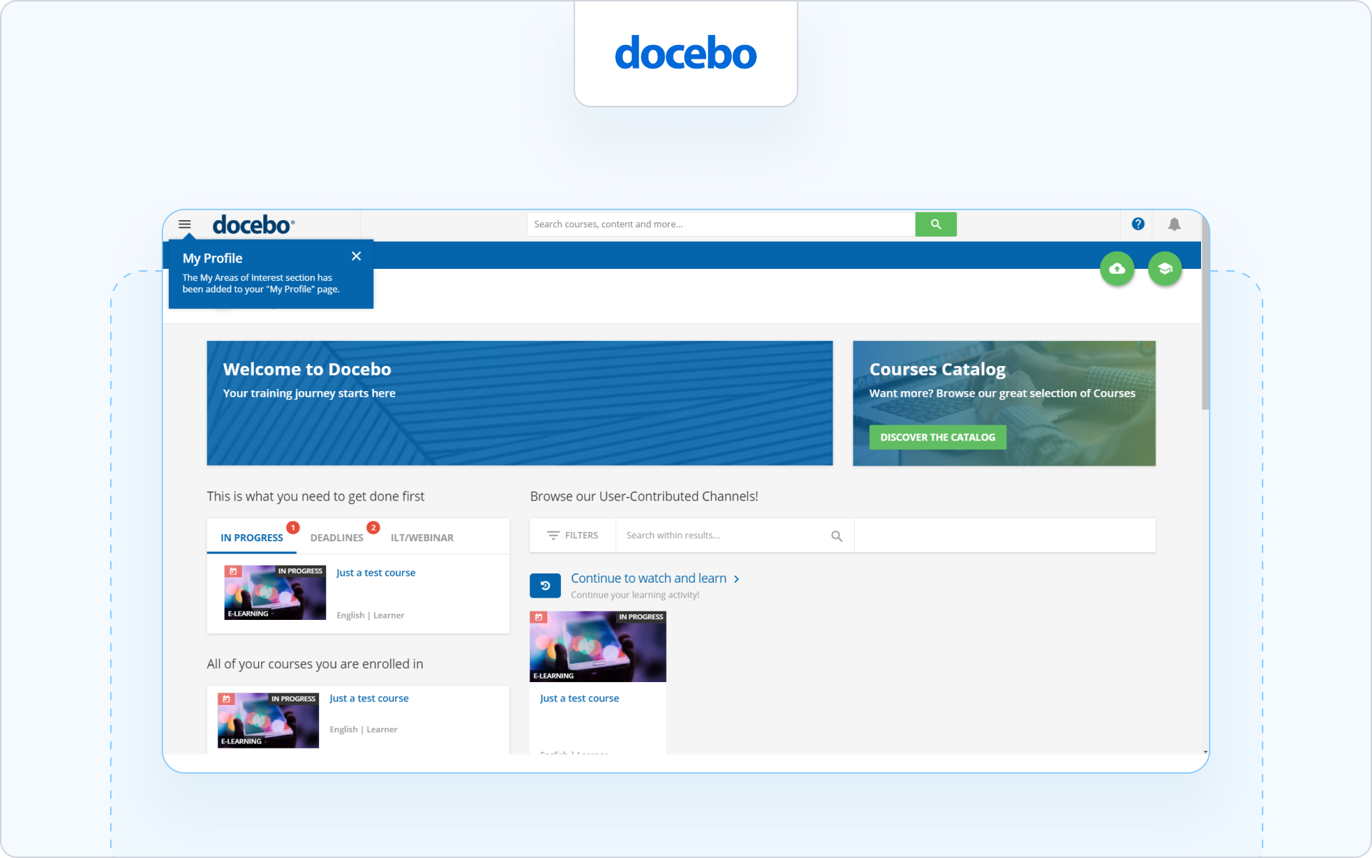
Task: Close the My Profile tooltip
Action: 356,256
